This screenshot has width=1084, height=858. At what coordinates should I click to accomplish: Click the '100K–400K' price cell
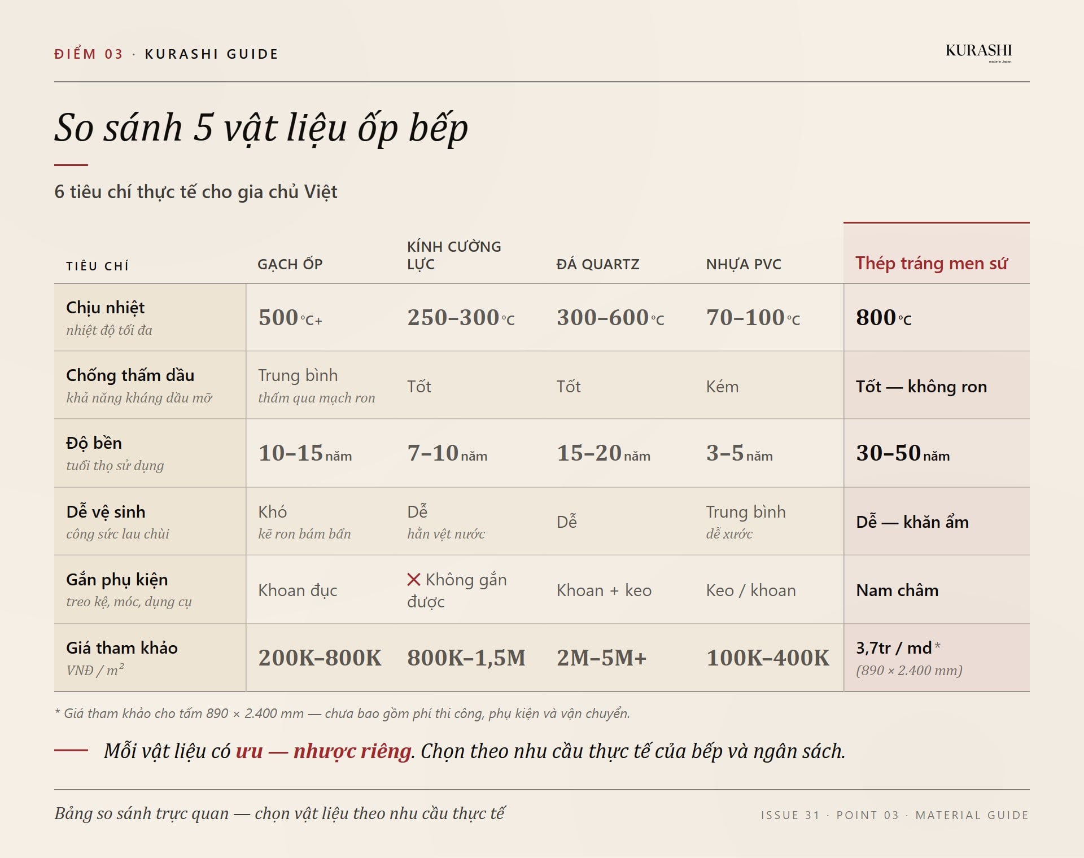point(768,658)
